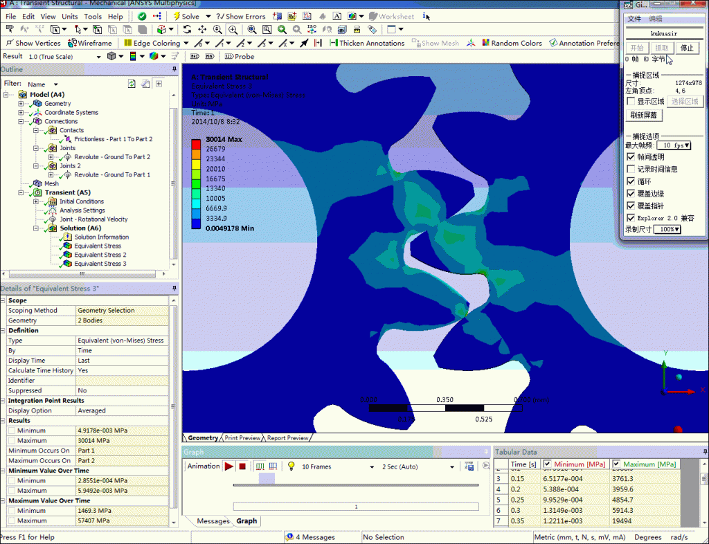Open the Units menu

coord(69,16)
